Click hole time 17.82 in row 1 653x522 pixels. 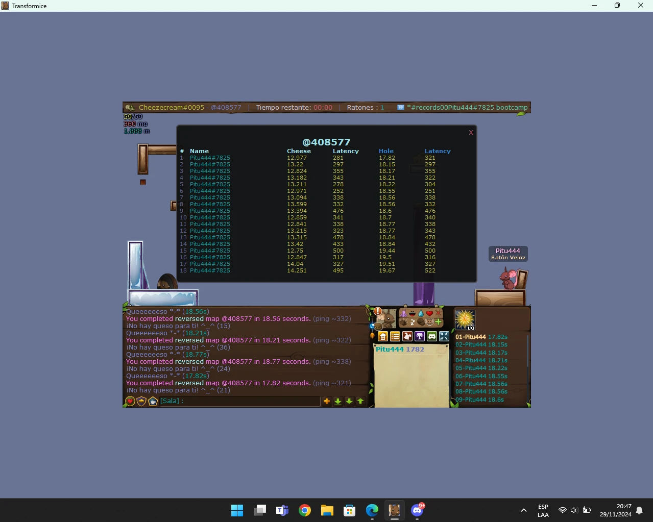coord(387,158)
